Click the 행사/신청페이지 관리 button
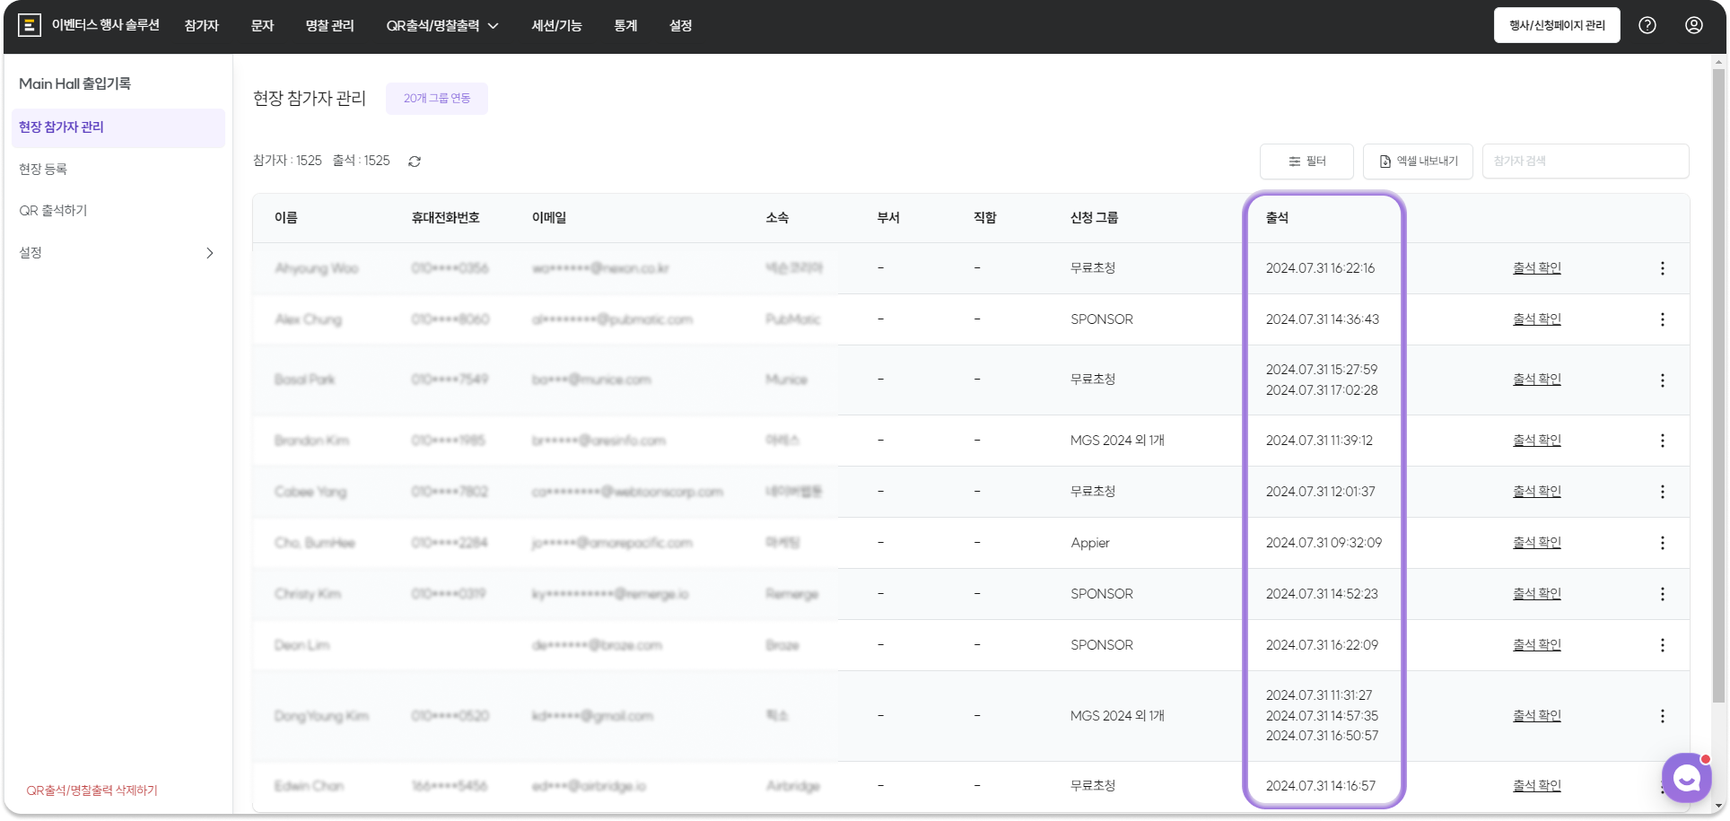 coord(1557,25)
